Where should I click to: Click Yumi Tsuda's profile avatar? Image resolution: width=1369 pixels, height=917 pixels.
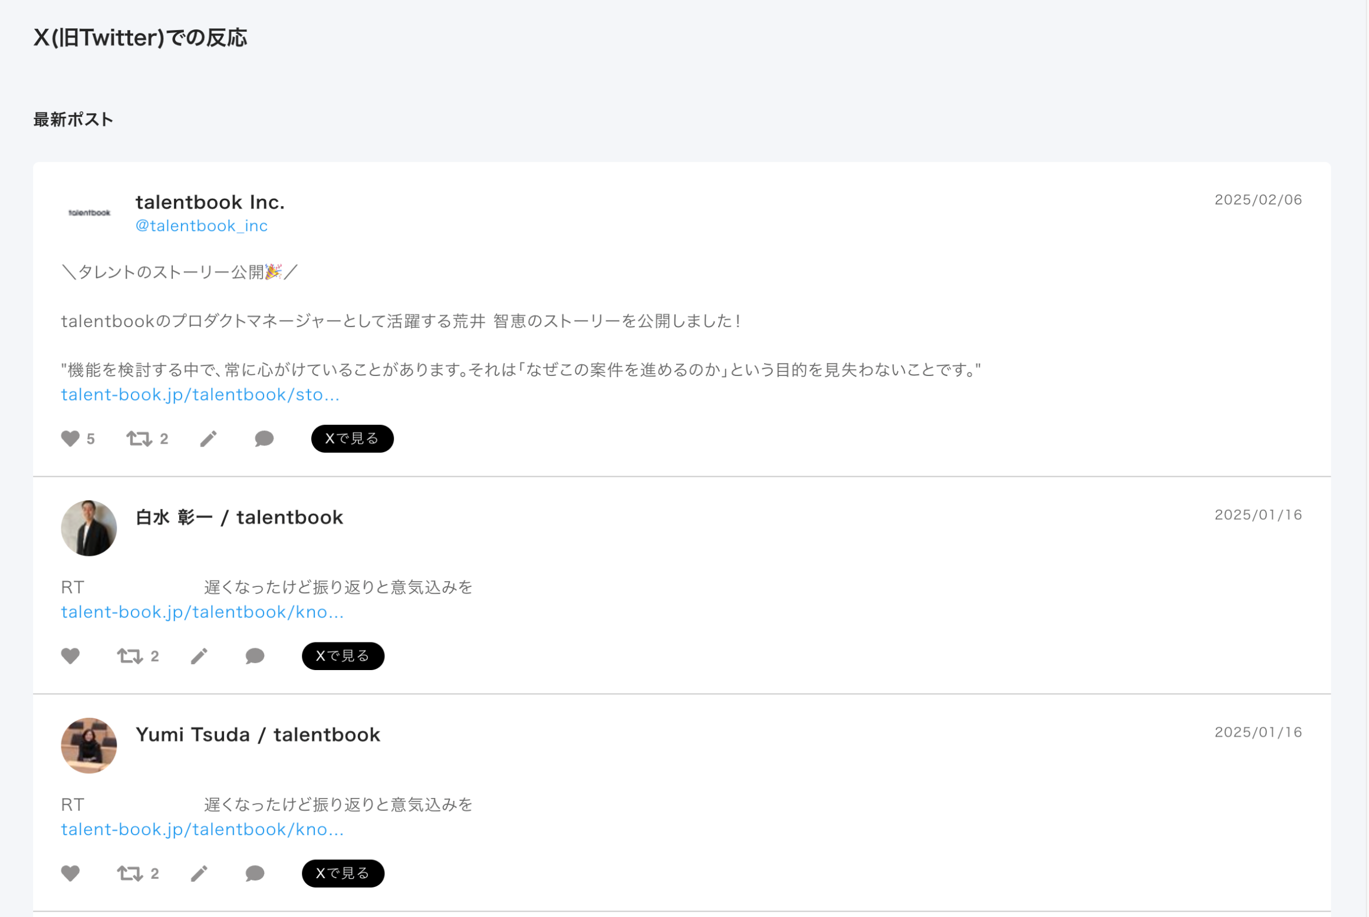(x=88, y=746)
